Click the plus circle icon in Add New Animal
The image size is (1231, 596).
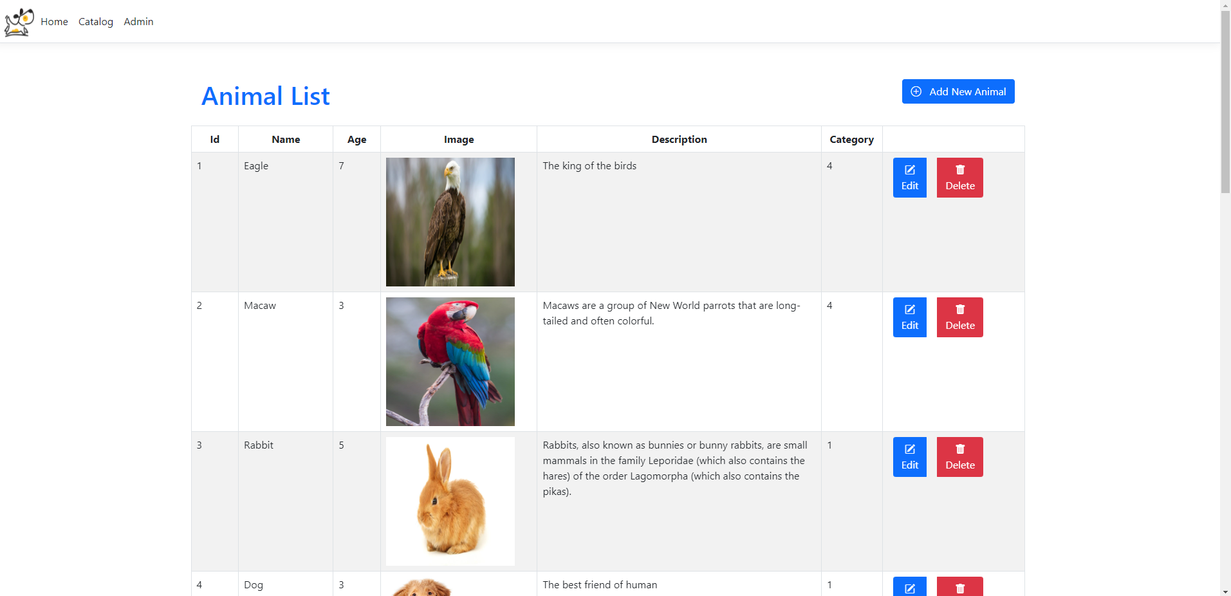tap(916, 91)
